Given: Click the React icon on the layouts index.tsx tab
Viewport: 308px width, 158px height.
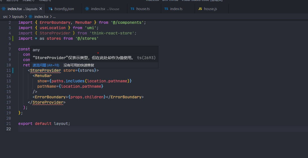Looking at the screenshot, I should pyautogui.click(x=4, y=9).
